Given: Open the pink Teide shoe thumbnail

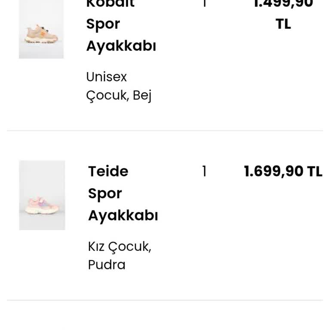Looking at the screenshot, I should pos(42,195).
